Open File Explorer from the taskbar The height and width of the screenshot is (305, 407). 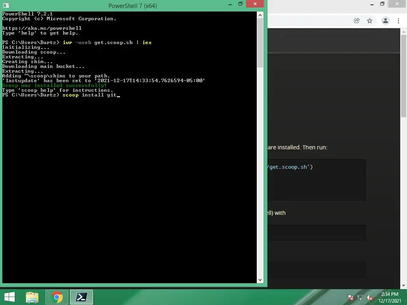tap(32, 297)
